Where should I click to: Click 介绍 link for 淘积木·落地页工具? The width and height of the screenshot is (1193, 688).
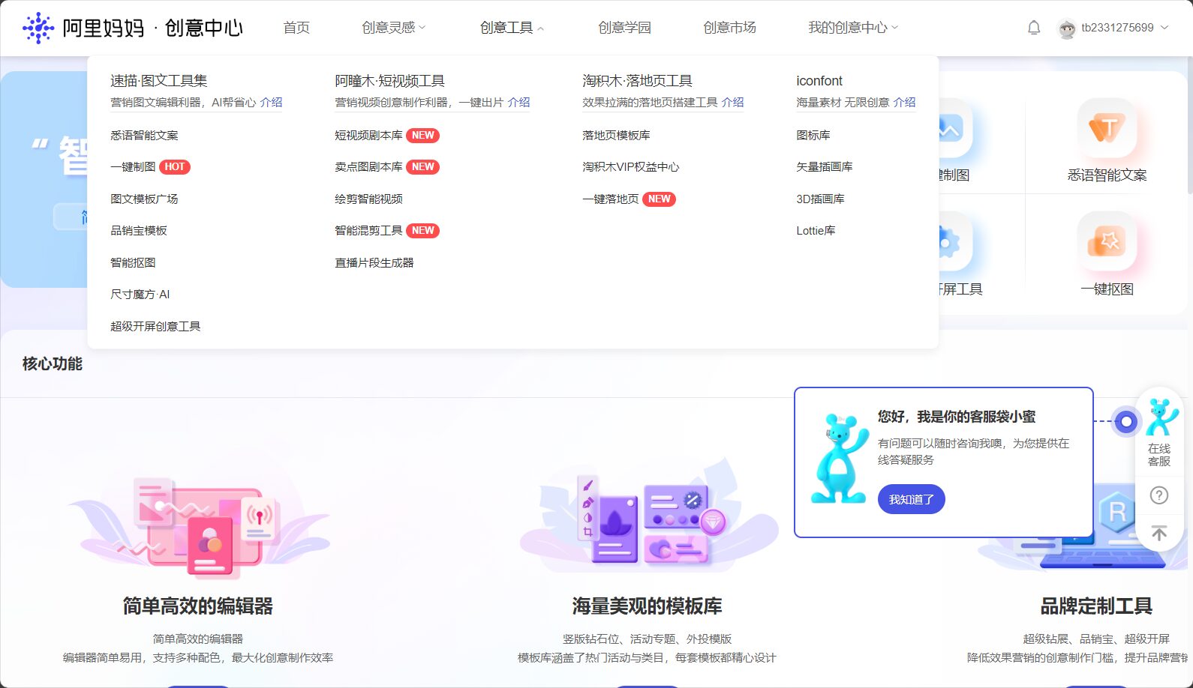coord(732,103)
